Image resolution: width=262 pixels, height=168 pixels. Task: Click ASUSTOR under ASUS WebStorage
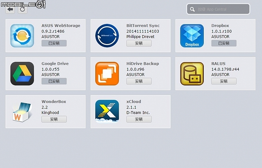coord(51,37)
